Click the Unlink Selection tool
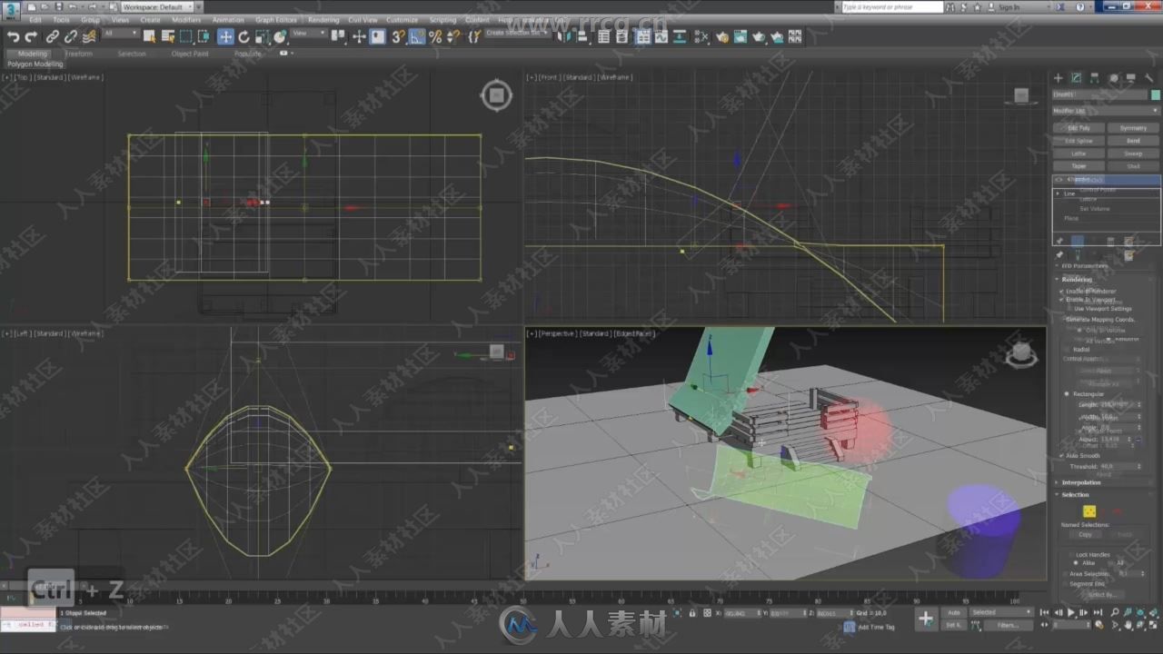The image size is (1163, 654). (71, 37)
